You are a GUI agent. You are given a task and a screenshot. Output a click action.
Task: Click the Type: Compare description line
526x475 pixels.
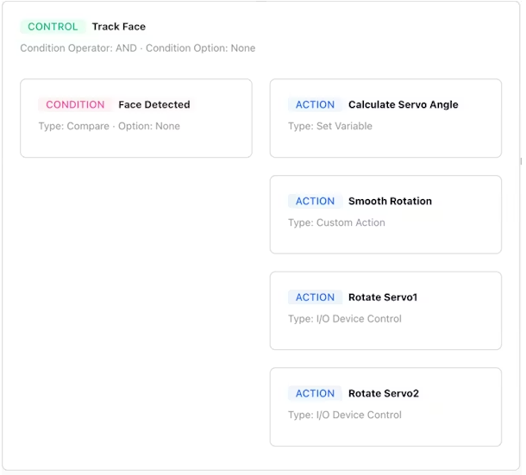(110, 126)
